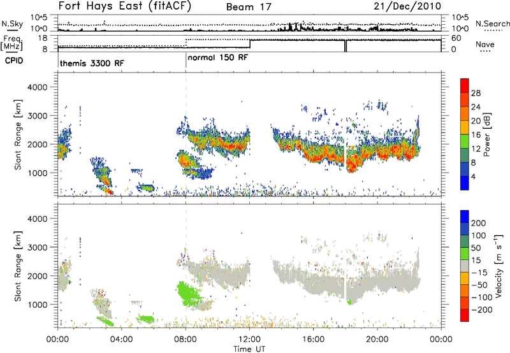Select the 'themis 3300 RF' CPID text

click(x=92, y=63)
